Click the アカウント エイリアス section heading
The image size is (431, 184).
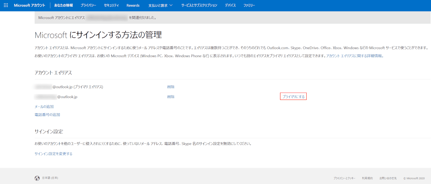[x=53, y=73]
